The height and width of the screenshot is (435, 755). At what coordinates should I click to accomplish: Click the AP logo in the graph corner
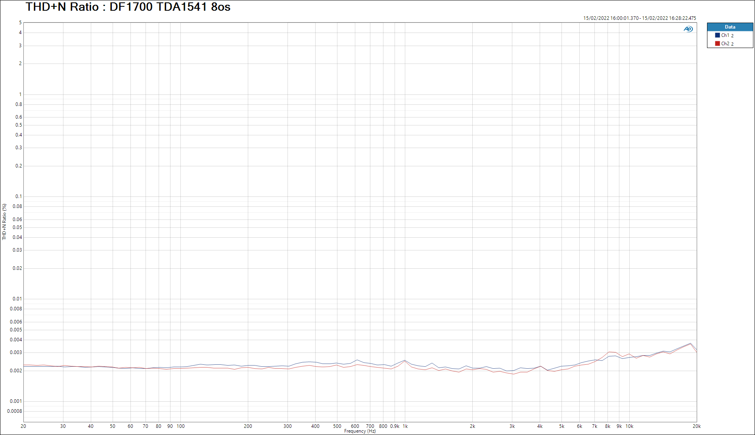point(688,29)
